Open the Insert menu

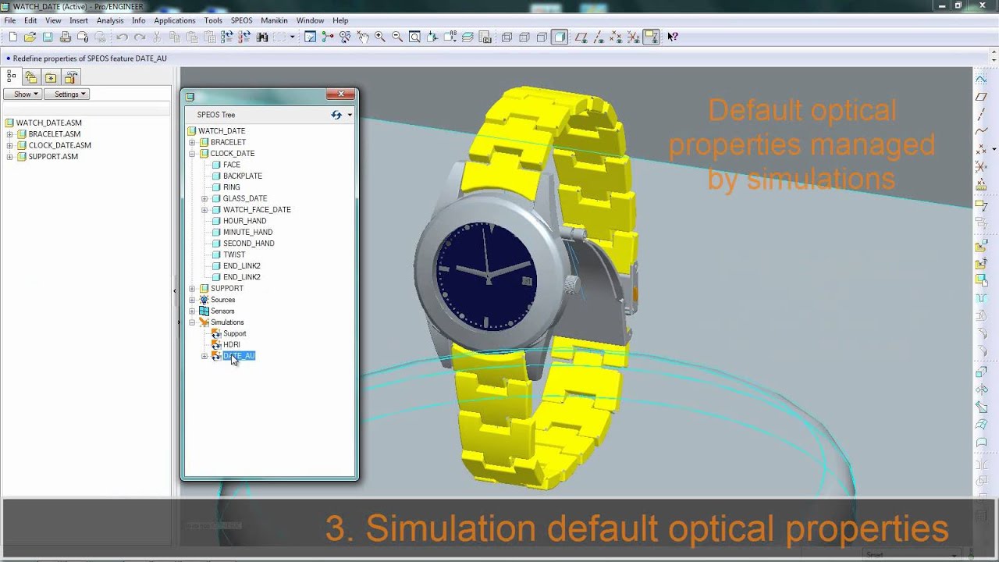[x=78, y=20]
